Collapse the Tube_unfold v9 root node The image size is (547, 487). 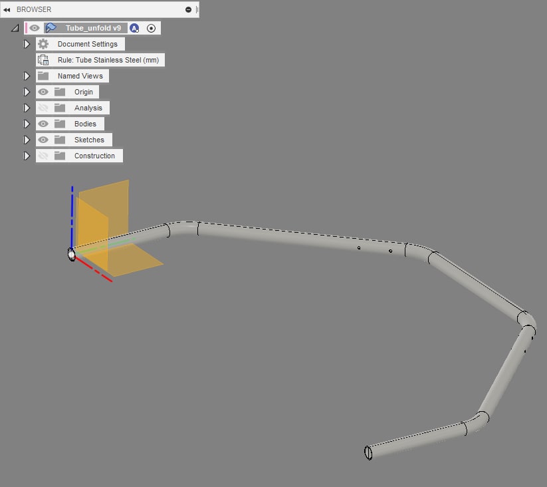coord(15,29)
